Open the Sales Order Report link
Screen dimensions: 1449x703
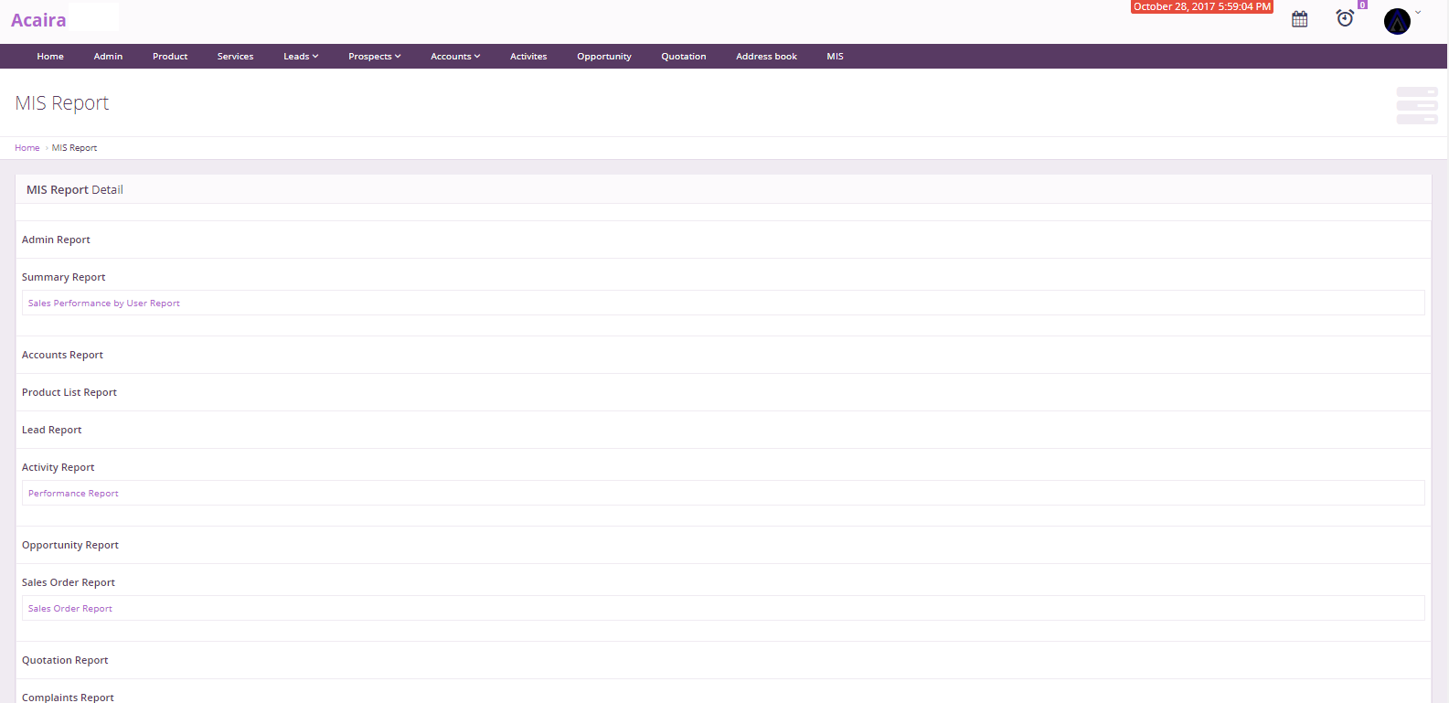(70, 609)
